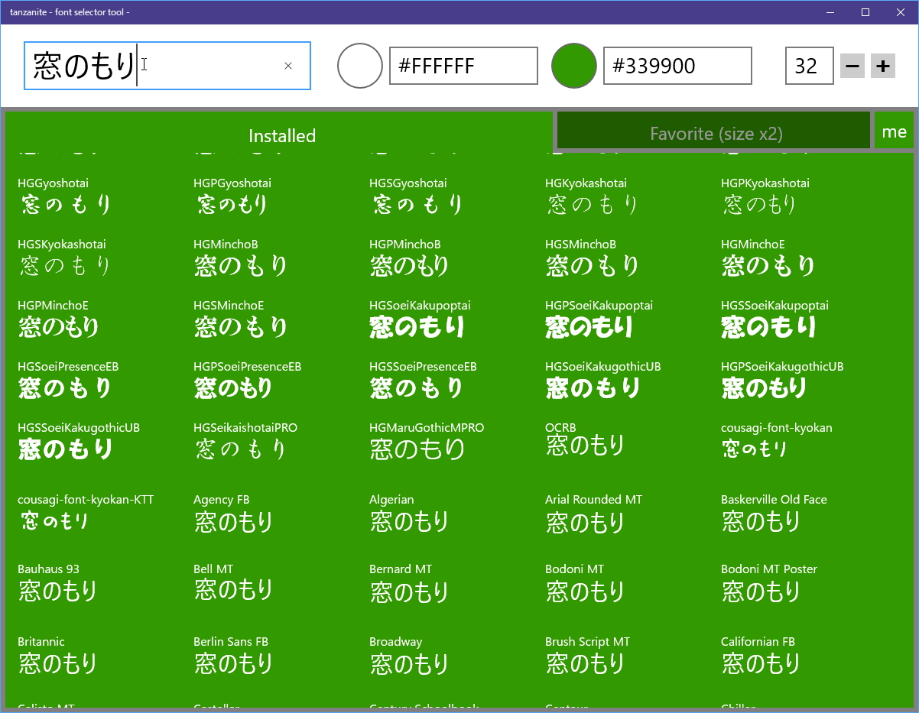Select the Agency FB font sample
This screenshot has height=713, width=919.
[233, 513]
